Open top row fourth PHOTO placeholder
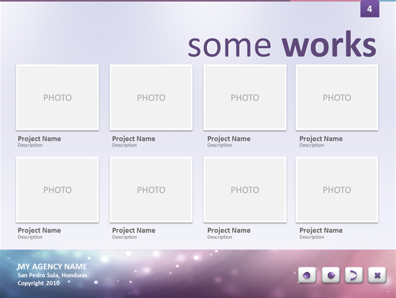This screenshot has width=396, height=298. pyautogui.click(x=337, y=98)
